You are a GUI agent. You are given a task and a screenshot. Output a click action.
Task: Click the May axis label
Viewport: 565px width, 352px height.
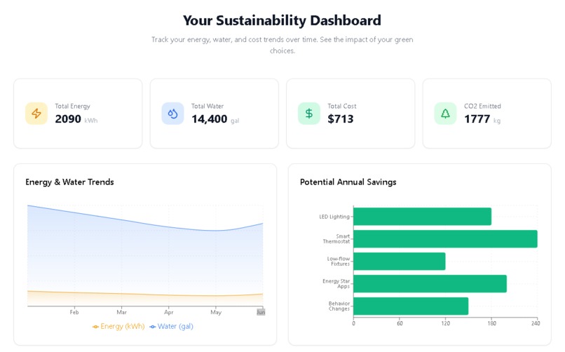pos(216,312)
